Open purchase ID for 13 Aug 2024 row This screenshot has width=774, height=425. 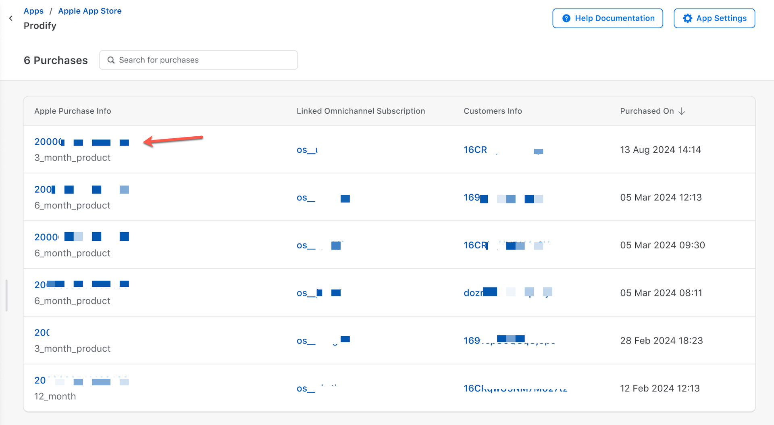click(48, 142)
